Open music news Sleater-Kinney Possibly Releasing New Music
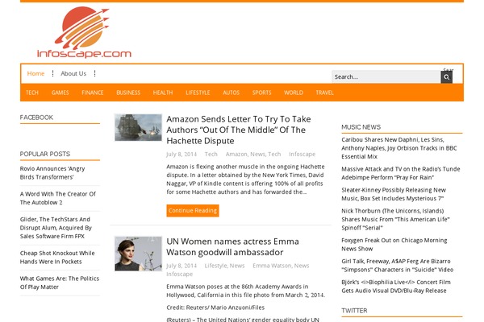This screenshot has width=484, height=322. 394,194
